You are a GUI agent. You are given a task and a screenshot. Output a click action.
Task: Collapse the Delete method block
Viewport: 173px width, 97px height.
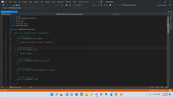point(10,79)
